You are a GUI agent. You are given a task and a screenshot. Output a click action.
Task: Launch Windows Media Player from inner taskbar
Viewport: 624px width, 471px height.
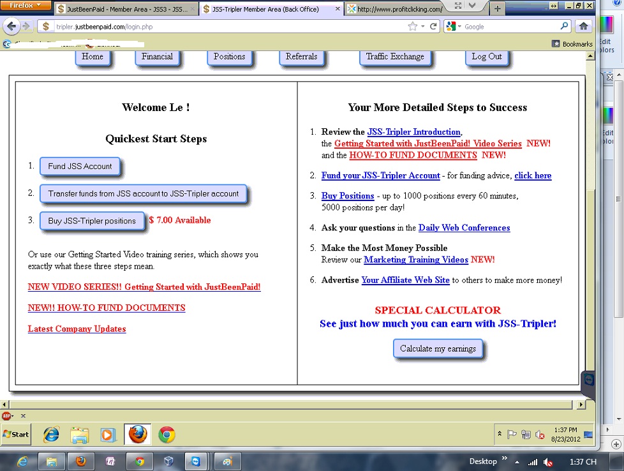[107, 435]
